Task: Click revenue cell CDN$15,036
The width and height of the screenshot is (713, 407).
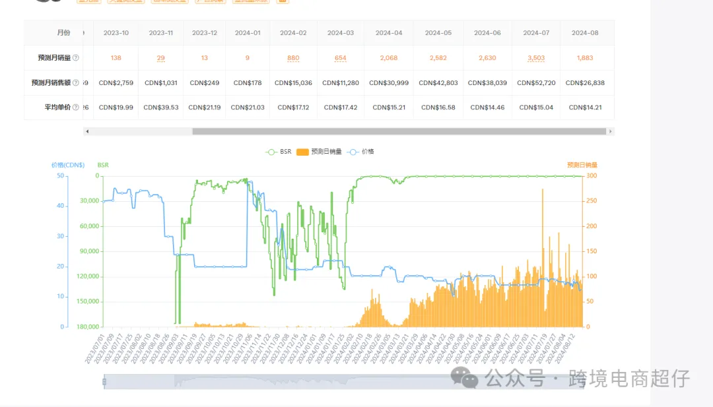Action: 293,82
